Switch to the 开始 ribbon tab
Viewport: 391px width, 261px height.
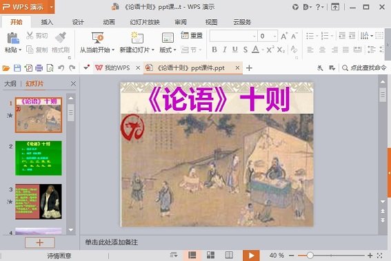(x=17, y=22)
